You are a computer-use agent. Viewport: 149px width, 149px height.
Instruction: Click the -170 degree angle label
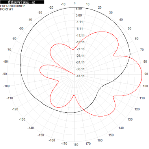pyautogui.click(x=64, y=143)
